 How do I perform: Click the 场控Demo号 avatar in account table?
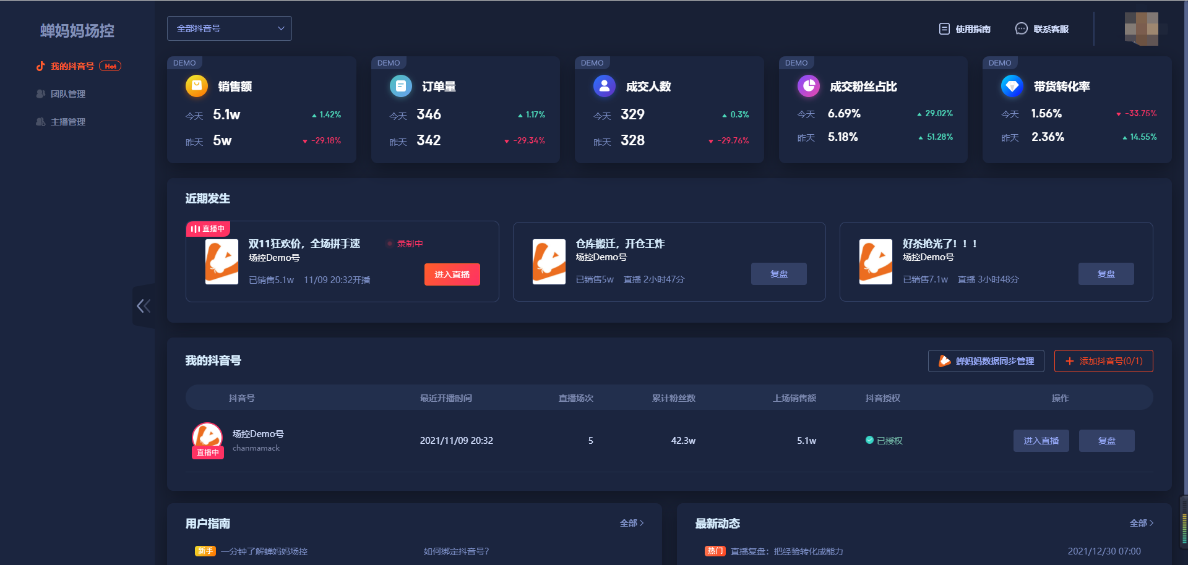pyautogui.click(x=207, y=438)
